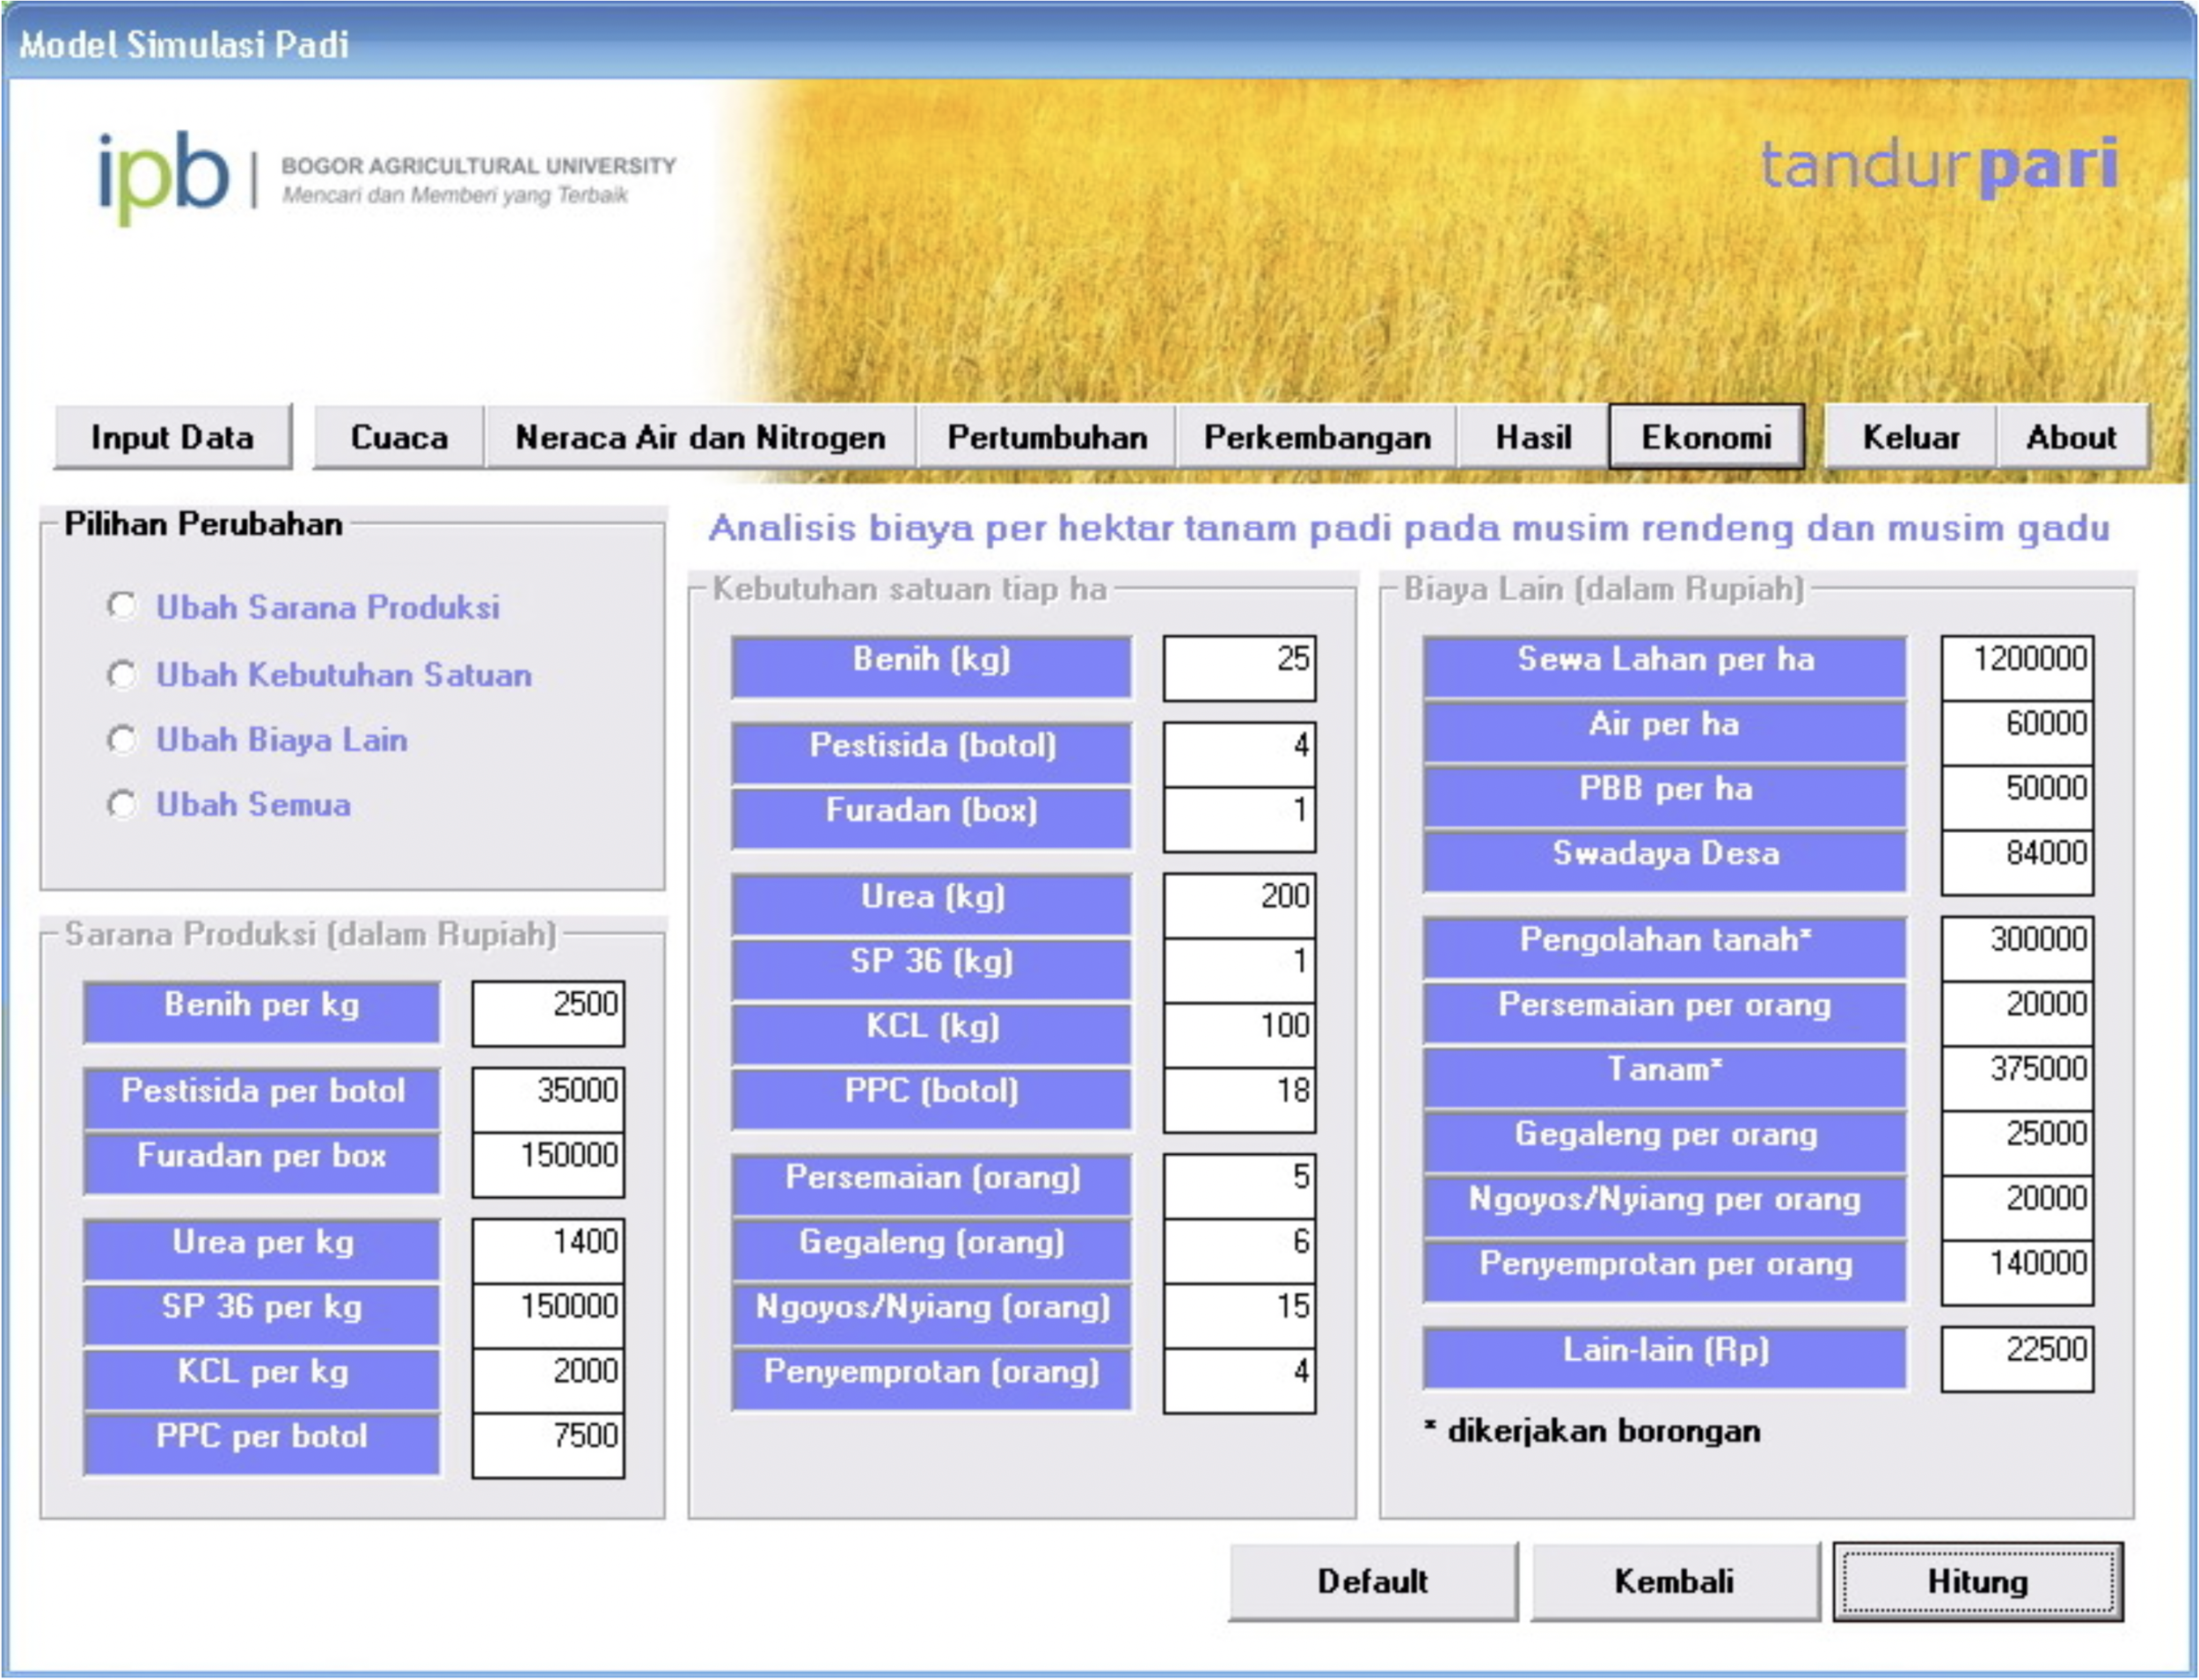2199x1680 pixels.
Task: Click the Urea (kg) quantity field
Action: [x=1239, y=905]
